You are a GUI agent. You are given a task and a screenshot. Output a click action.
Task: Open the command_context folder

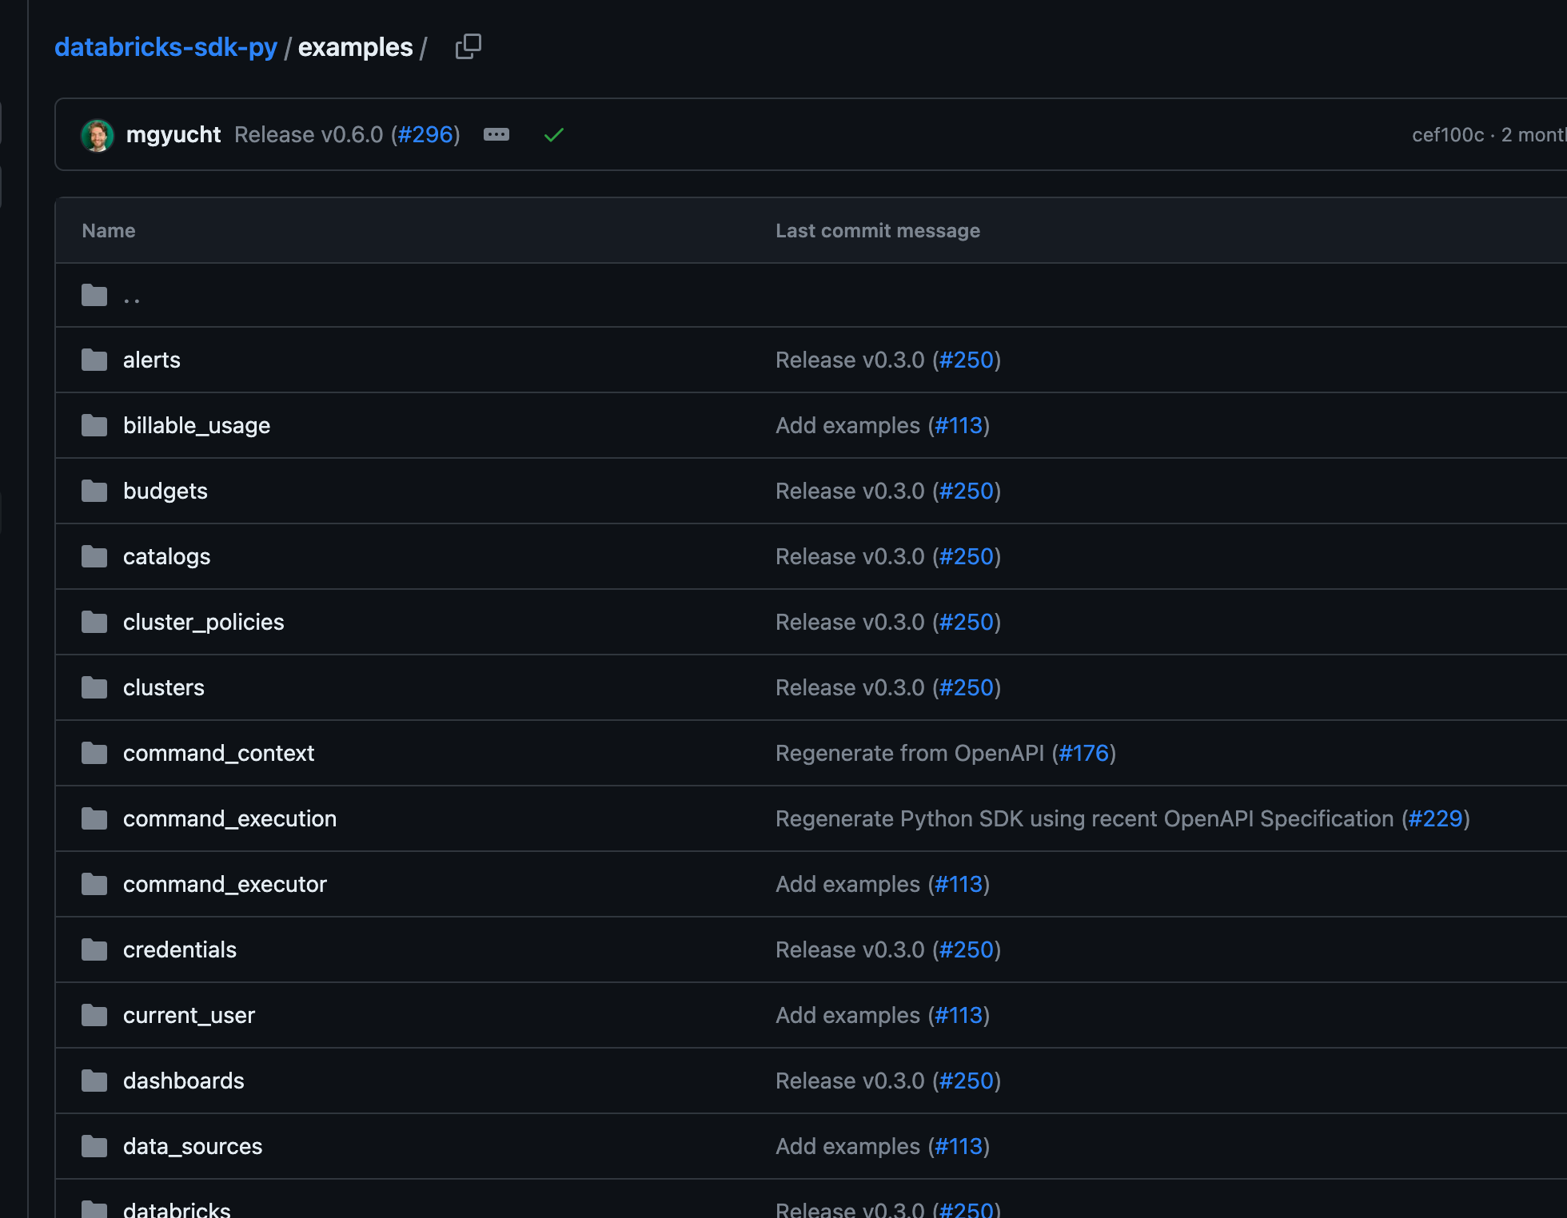click(x=218, y=753)
